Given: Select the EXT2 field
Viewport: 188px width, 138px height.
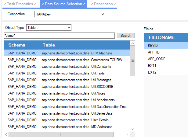Looking at the screenshot, I should tap(166, 72).
